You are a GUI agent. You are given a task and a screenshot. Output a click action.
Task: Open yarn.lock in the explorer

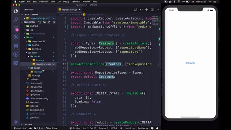tap(35, 117)
